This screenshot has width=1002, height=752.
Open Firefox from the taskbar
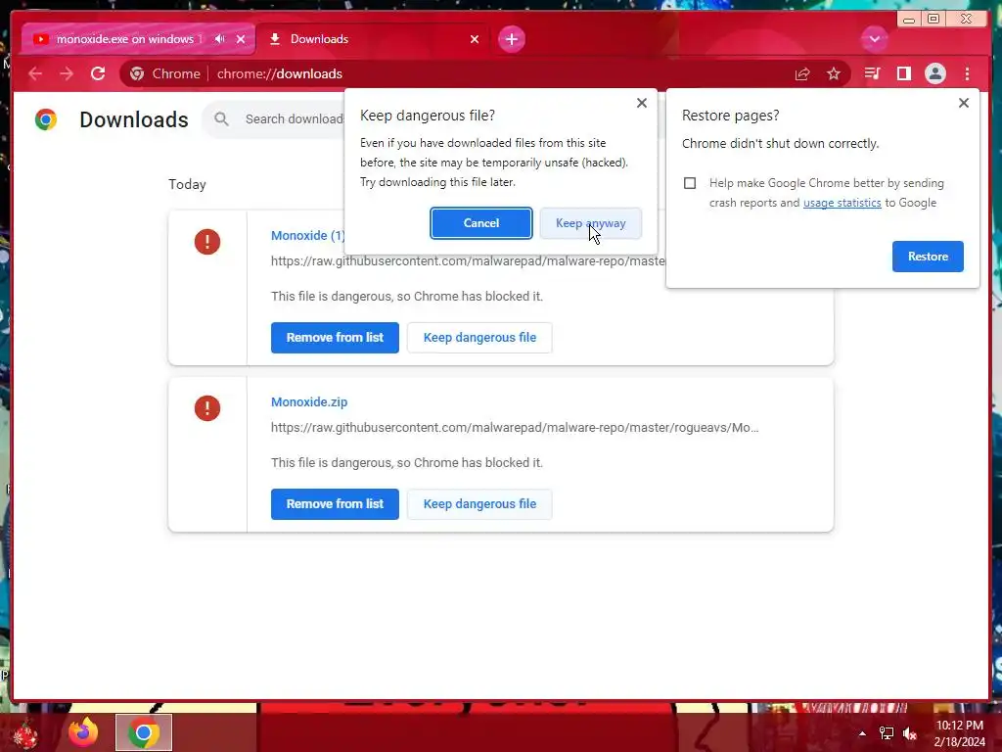[x=83, y=732]
